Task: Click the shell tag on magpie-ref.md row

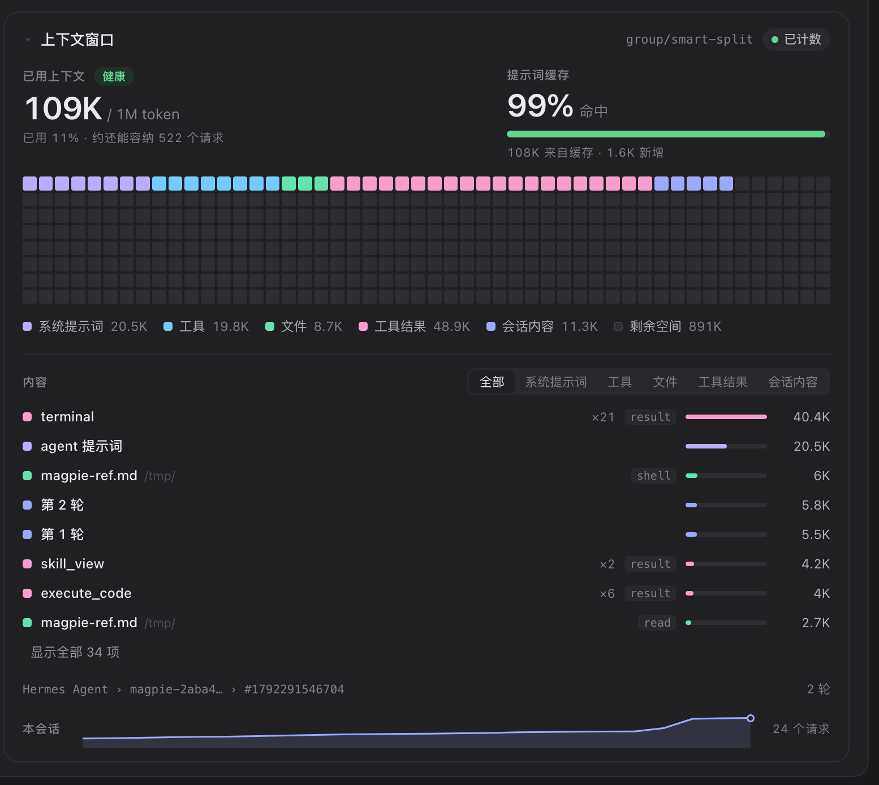Action: (x=654, y=476)
